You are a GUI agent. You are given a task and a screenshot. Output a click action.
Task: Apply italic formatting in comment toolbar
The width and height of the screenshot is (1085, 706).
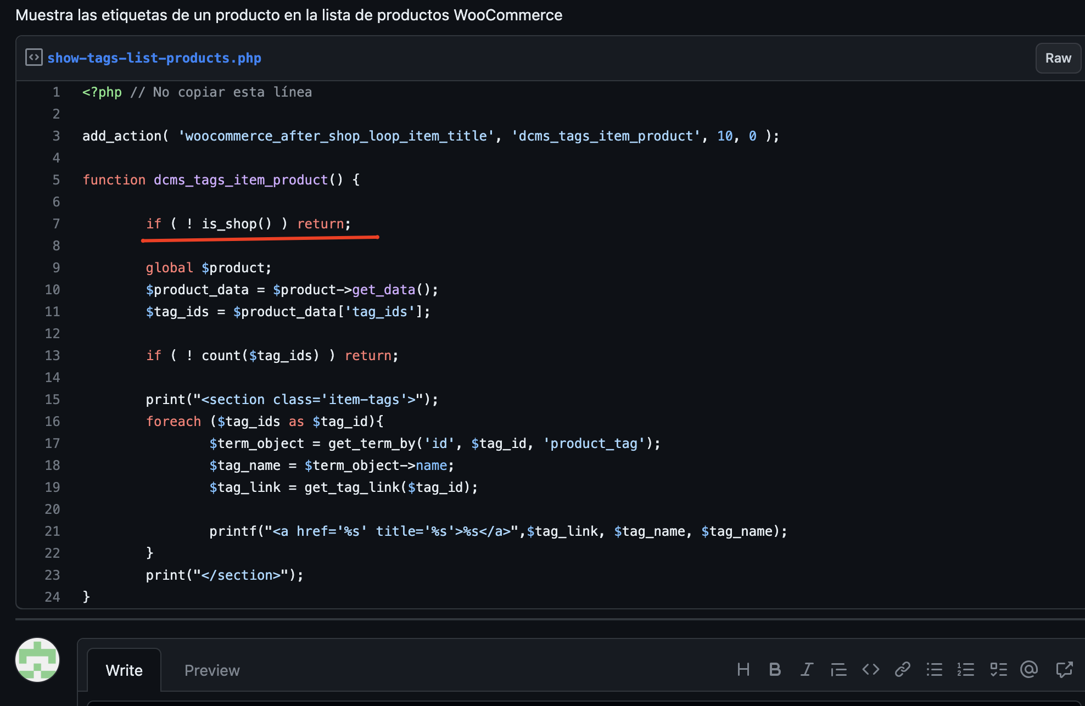[x=807, y=669]
